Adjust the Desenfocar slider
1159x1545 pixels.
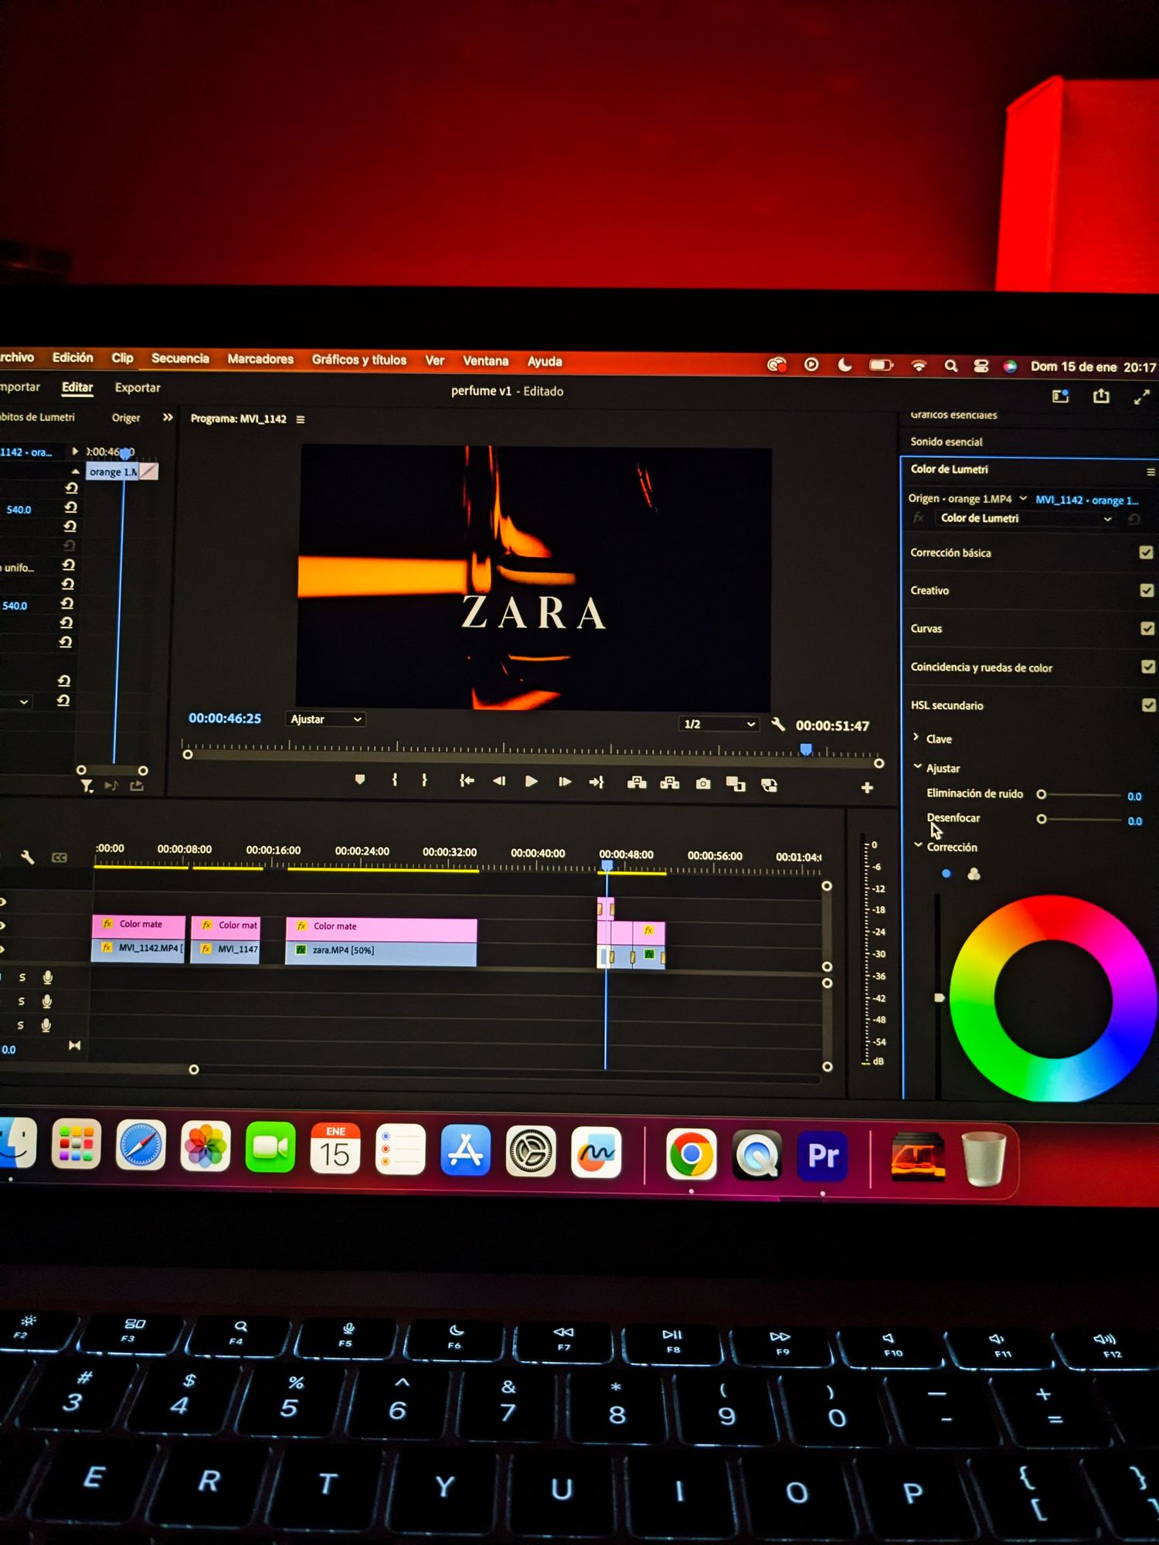(1080, 819)
